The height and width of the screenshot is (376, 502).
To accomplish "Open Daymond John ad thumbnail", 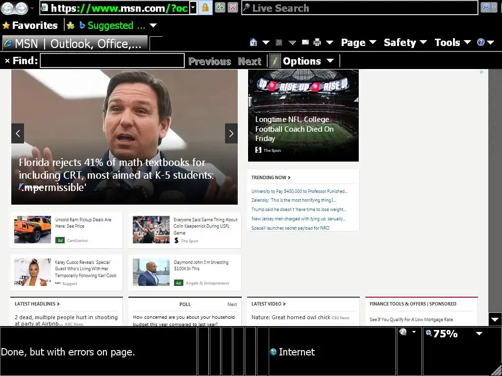I will pos(151,272).
